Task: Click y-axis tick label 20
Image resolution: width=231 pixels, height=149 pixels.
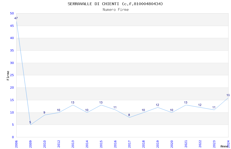Action: coord(12,88)
